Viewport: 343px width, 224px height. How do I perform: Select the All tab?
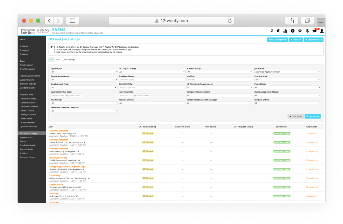coord(51,60)
